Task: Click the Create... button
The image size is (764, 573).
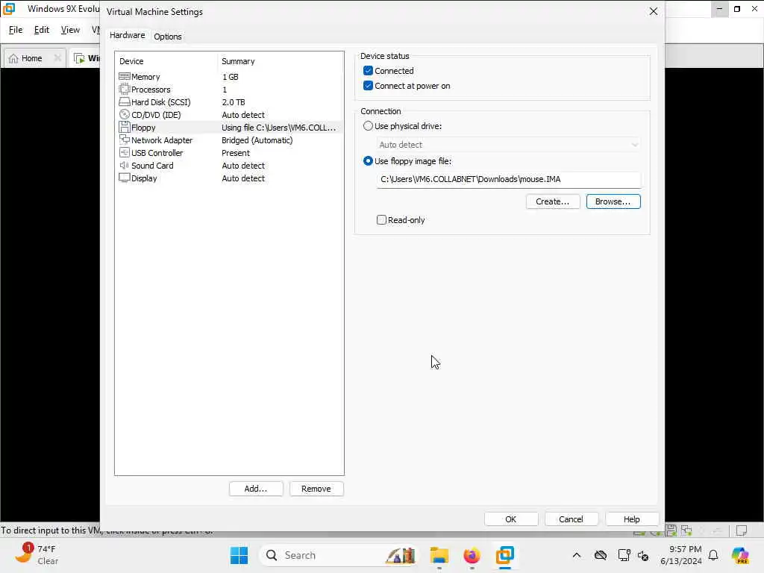Action: (553, 201)
